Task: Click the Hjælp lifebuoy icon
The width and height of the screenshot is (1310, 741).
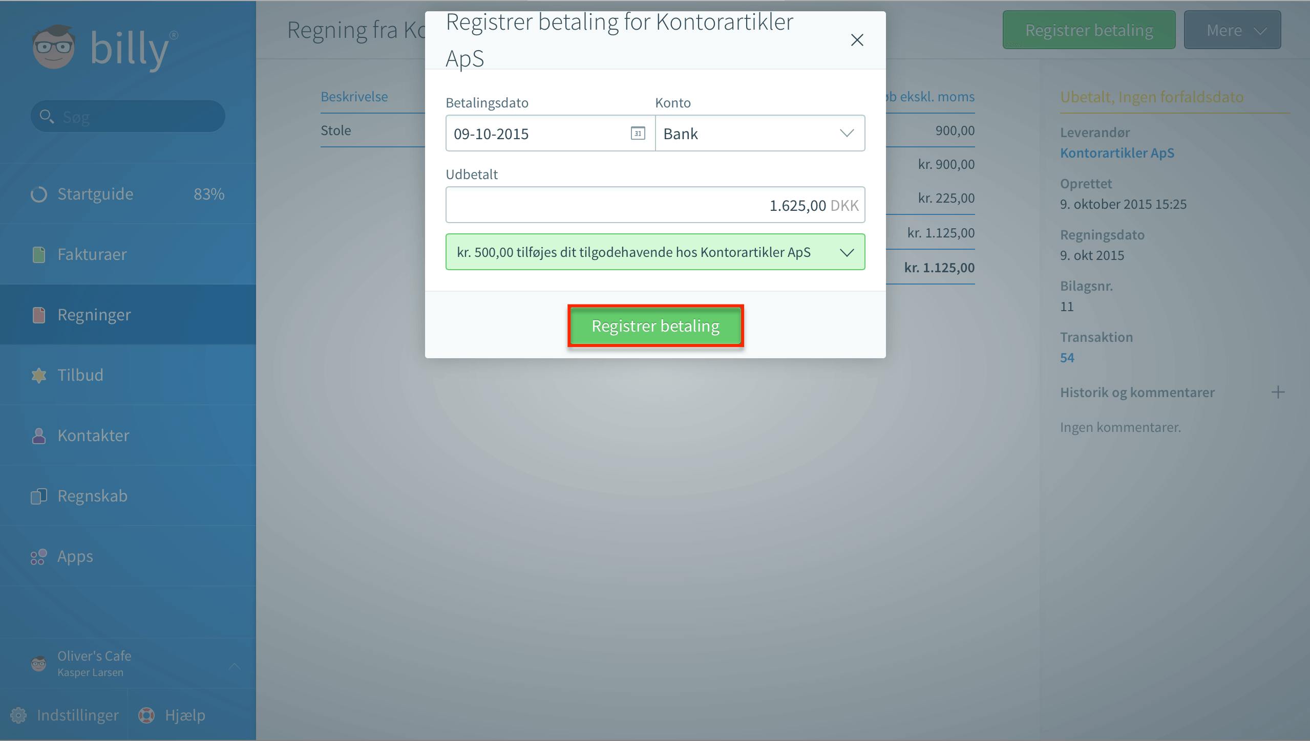Action: tap(146, 715)
